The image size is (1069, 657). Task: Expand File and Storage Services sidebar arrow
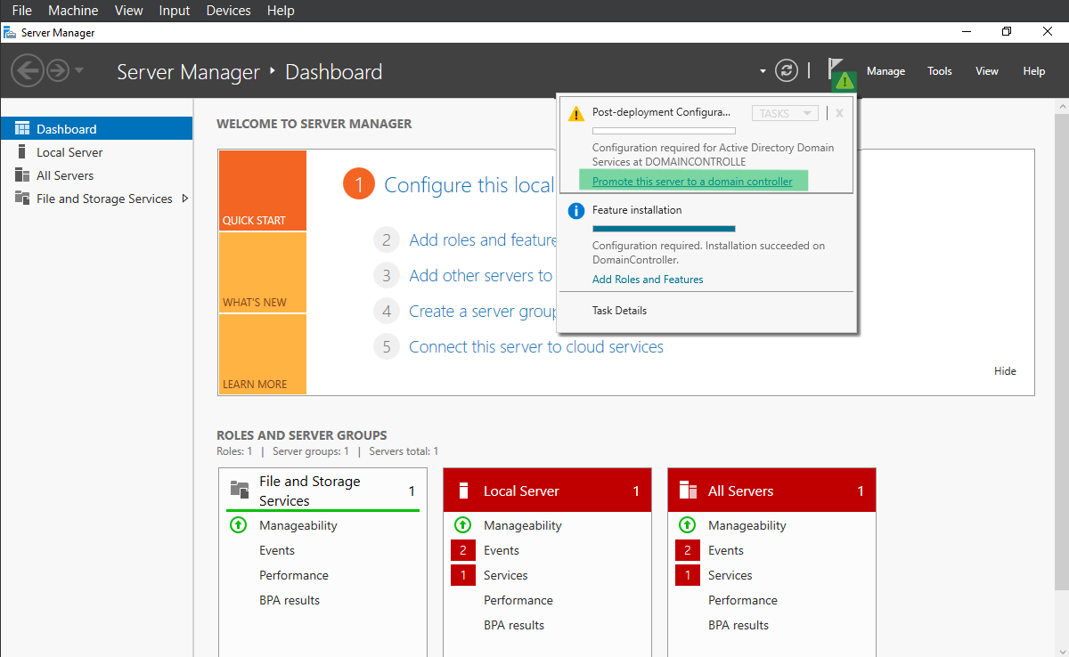[x=184, y=199]
